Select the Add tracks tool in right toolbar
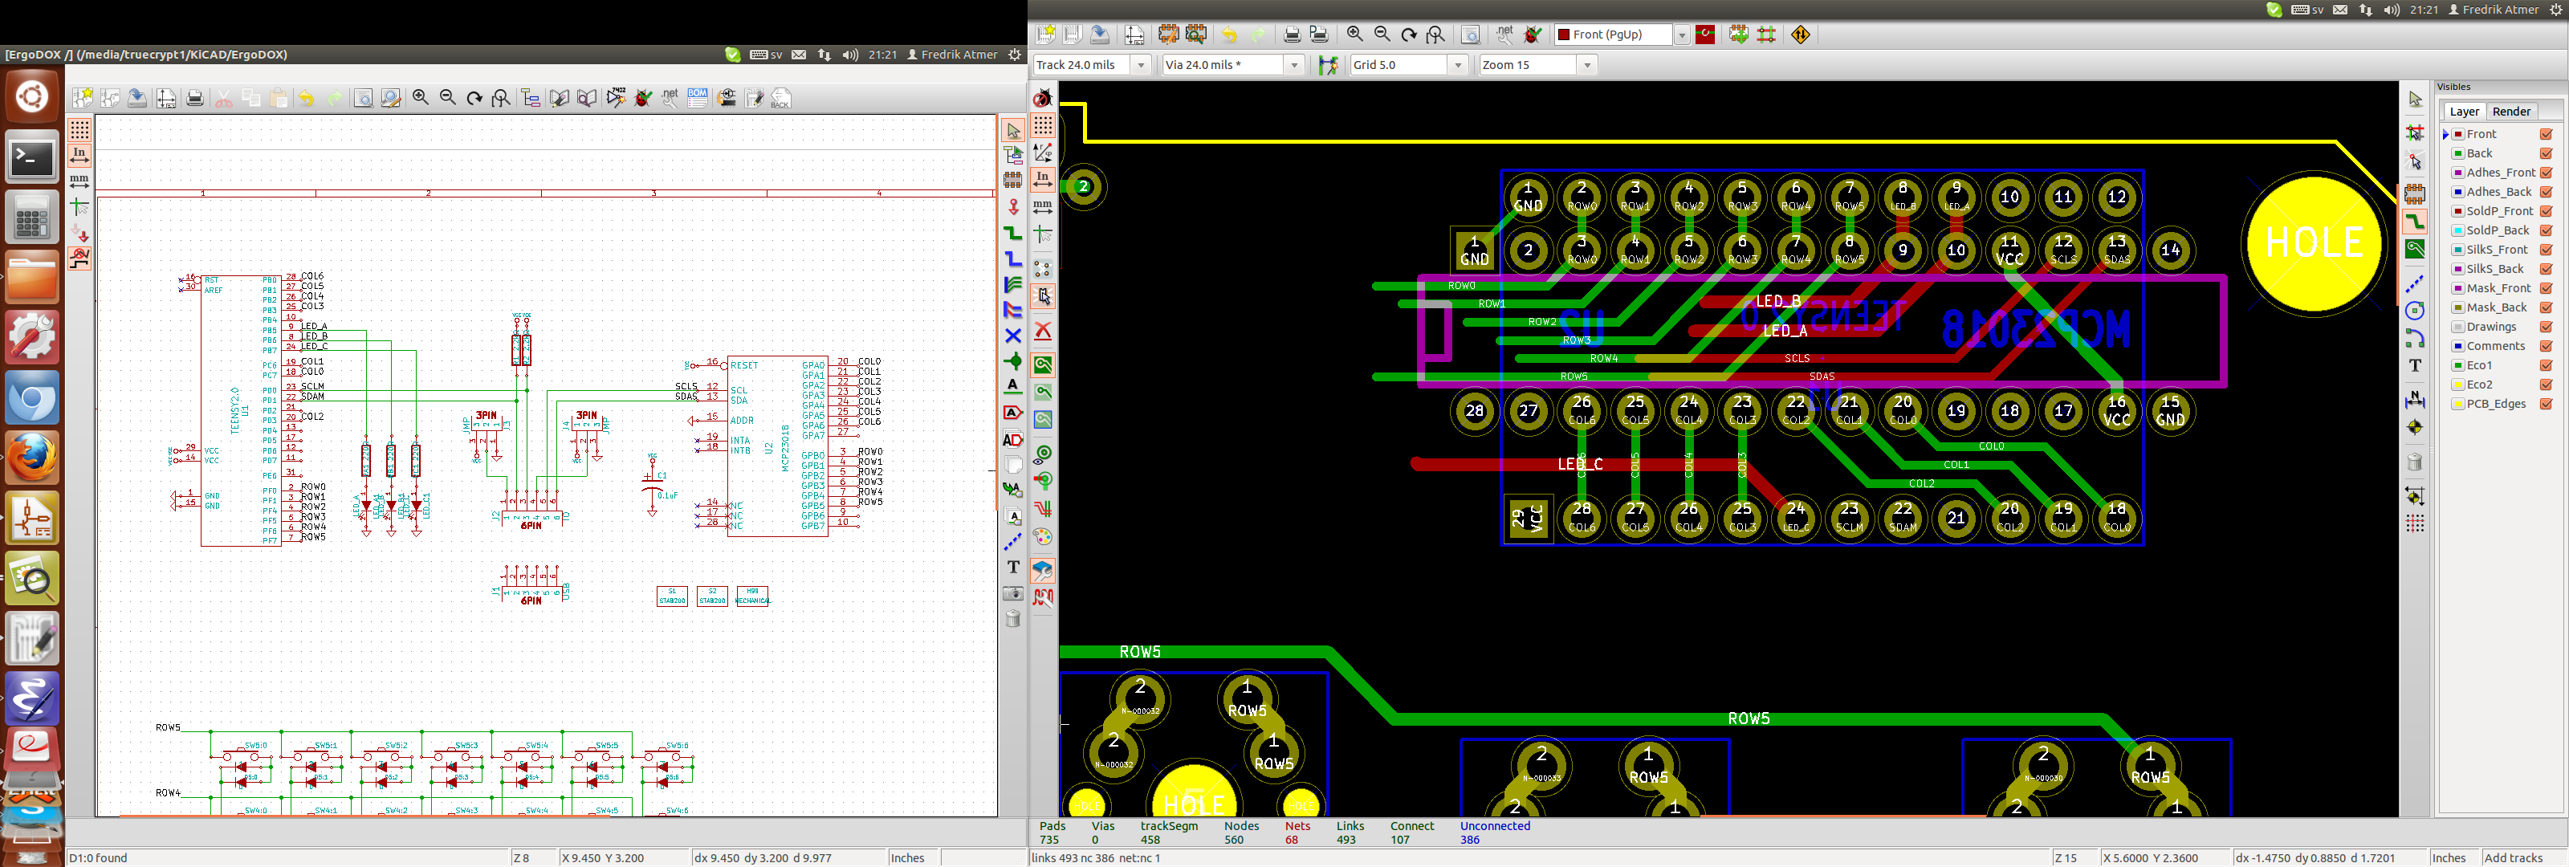Image resolution: width=2569 pixels, height=867 pixels. [x=2414, y=222]
